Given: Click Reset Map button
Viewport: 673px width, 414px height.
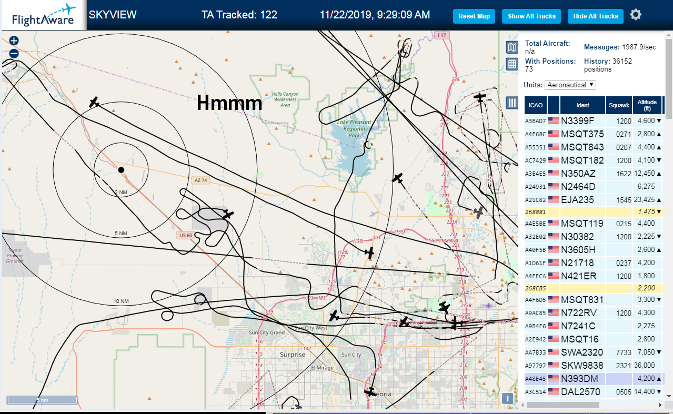Looking at the screenshot, I should [474, 16].
